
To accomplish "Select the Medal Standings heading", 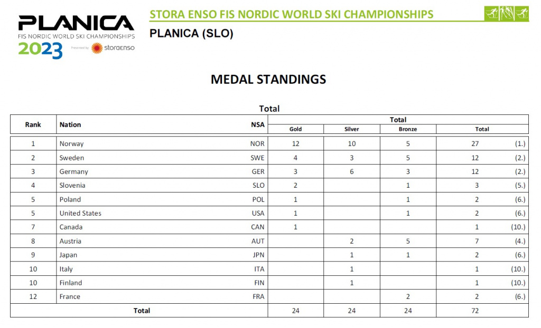I will tap(268, 80).
